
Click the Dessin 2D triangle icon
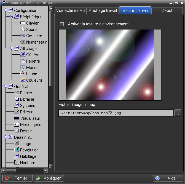tap(10, 137)
